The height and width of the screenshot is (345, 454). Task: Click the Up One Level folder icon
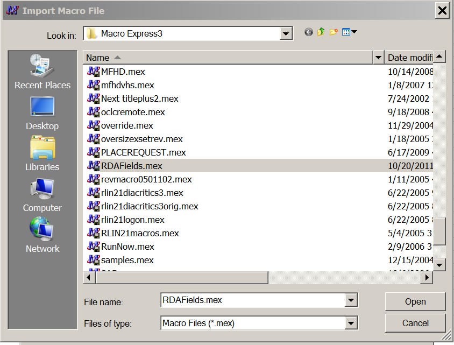click(321, 32)
